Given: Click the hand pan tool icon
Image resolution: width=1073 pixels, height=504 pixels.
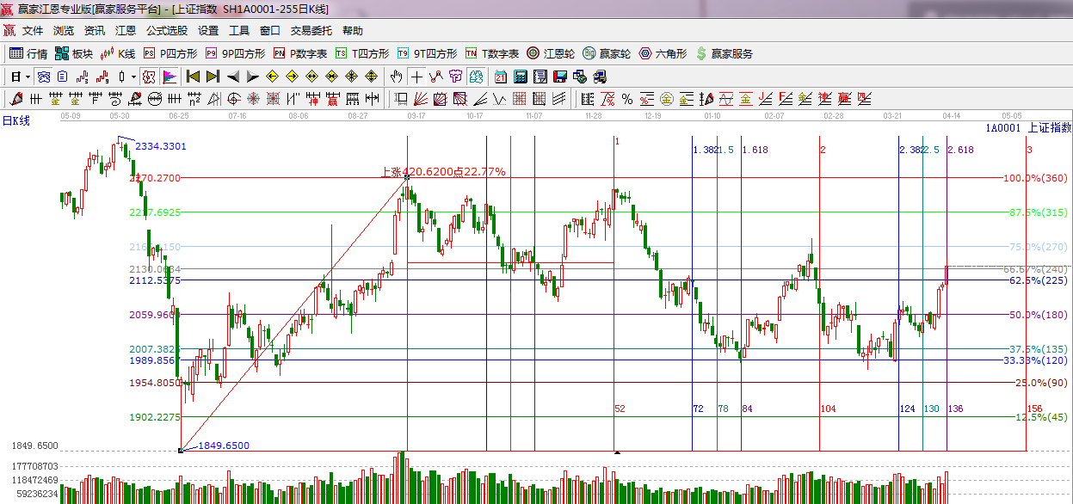Looking at the screenshot, I should coord(396,77).
